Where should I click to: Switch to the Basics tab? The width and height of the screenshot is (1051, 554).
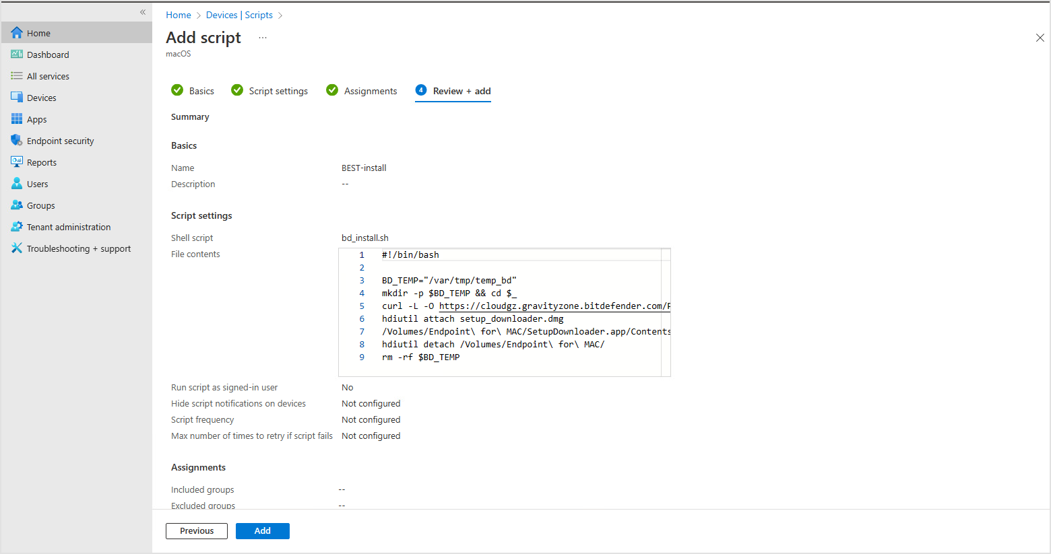(x=201, y=90)
